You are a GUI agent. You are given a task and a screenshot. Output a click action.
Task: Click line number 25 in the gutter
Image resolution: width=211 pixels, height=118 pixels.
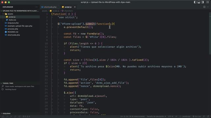pyautogui.click(x=46, y=93)
